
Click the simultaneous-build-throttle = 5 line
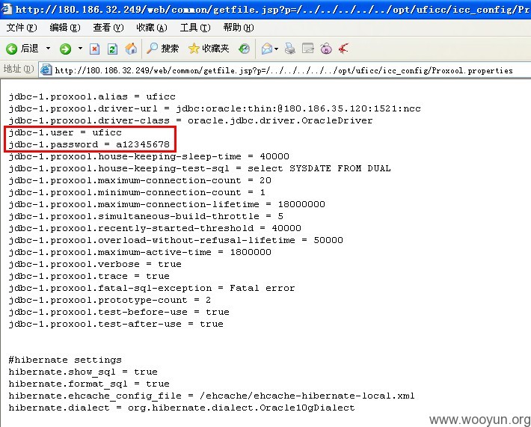point(146,216)
